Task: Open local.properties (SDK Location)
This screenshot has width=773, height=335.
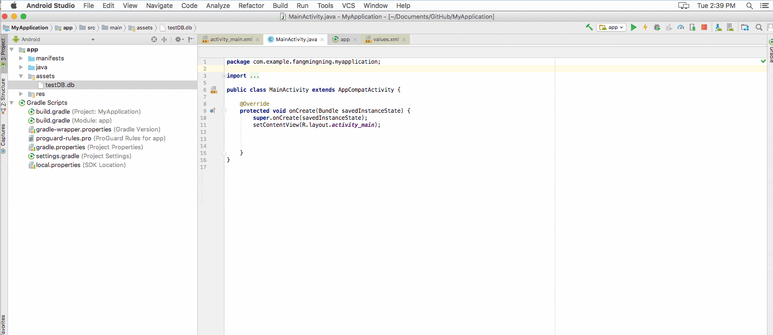Action: tap(77, 165)
